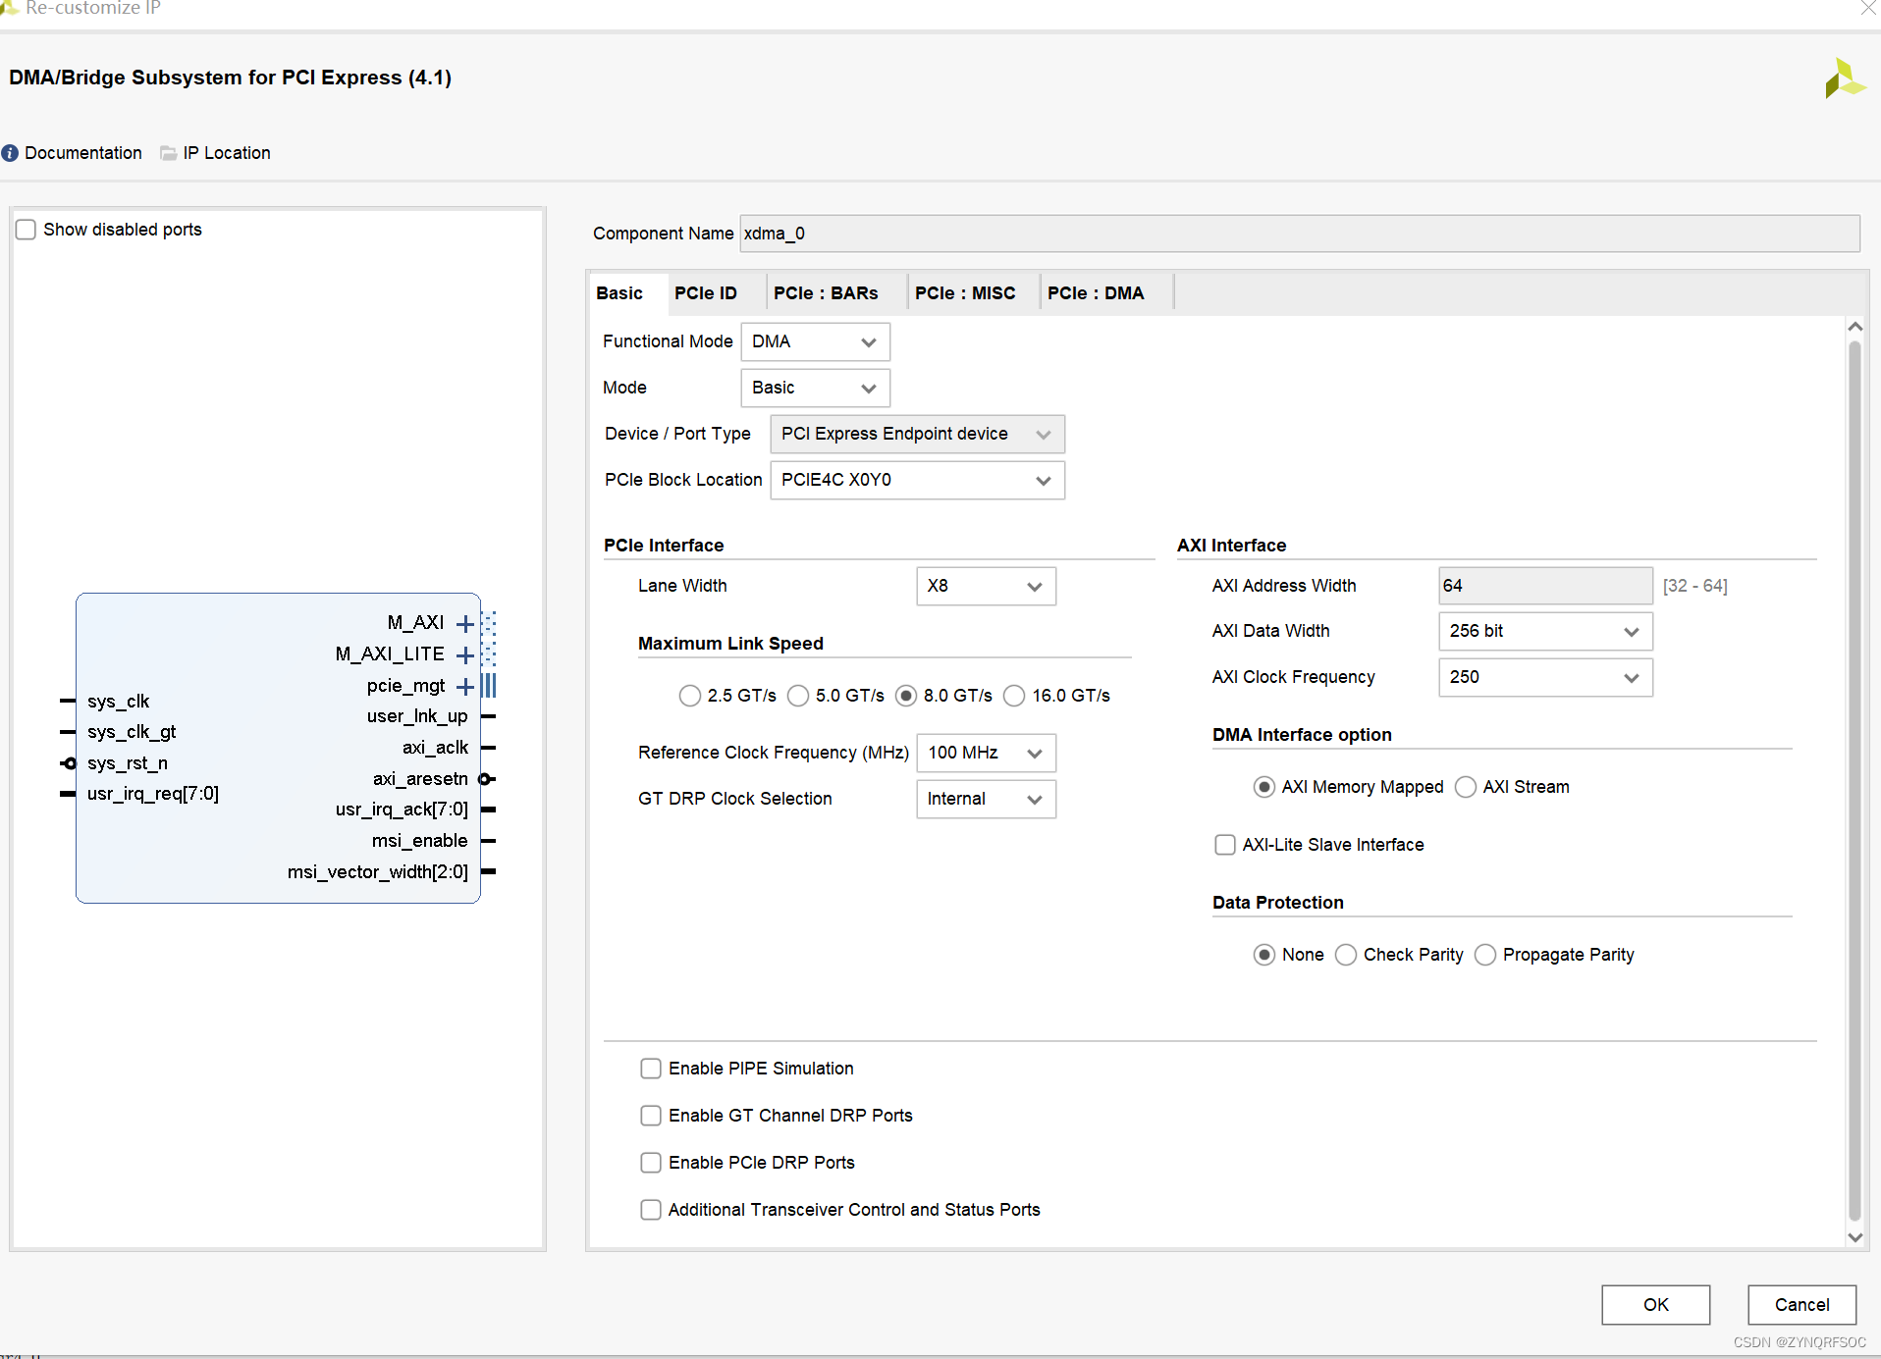Click the Cancel button
Image resolution: width=1881 pixels, height=1359 pixels.
tap(1801, 1304)
